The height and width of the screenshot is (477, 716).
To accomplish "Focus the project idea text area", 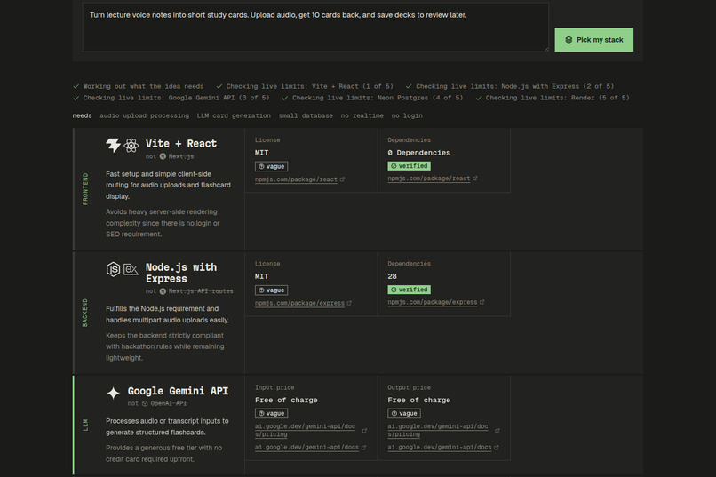I will coord(315,27).
